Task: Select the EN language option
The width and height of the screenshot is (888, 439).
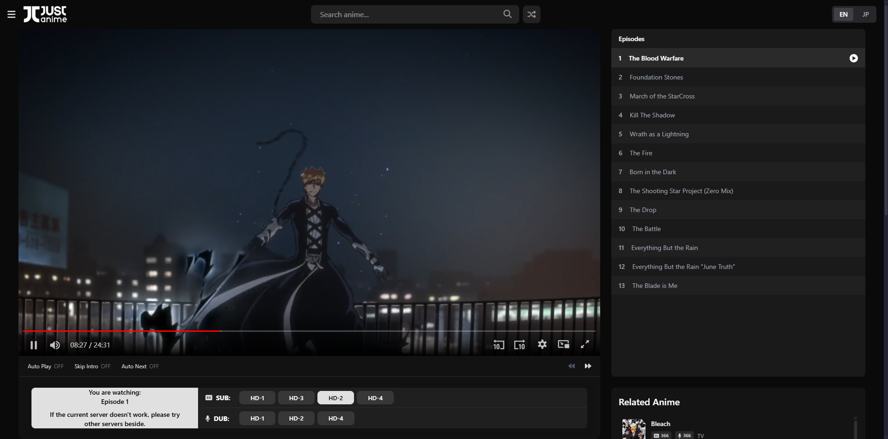Action: tap(843, 14)
